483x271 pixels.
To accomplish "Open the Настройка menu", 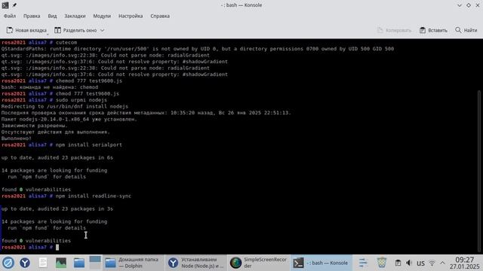I will tap(131, 16).
